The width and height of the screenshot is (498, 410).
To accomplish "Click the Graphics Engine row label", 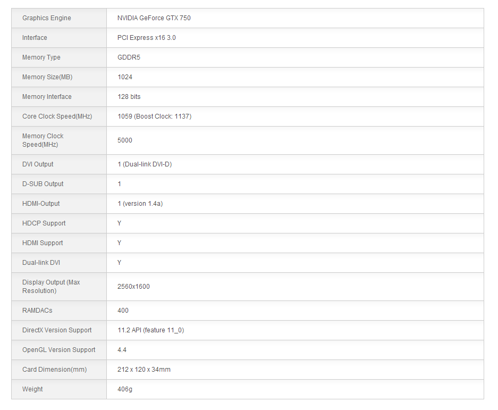I will (x=47, y=18).
